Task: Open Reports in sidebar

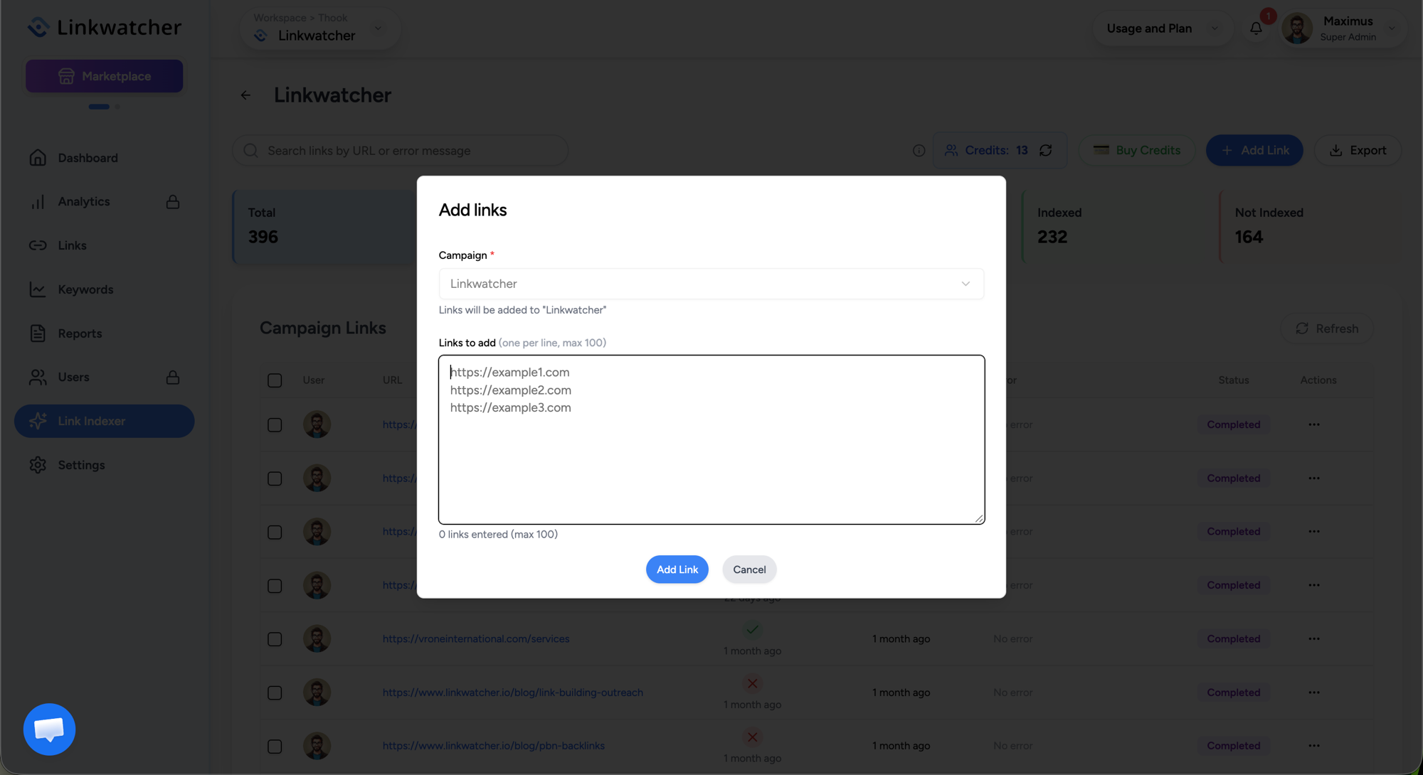Action: (80, 333)
